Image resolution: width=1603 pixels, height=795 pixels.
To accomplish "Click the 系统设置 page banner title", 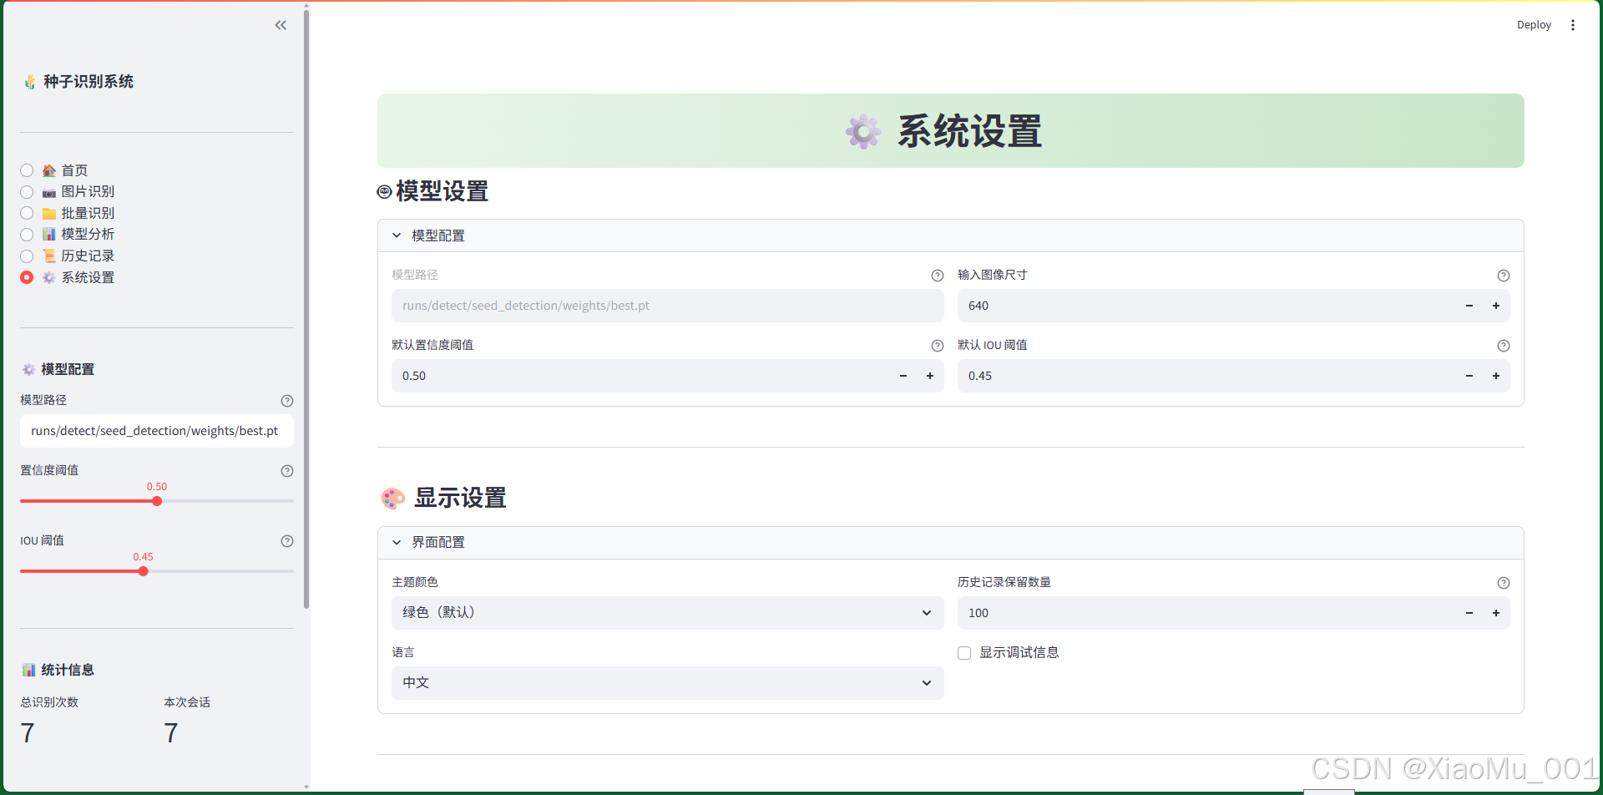I will click(x=969, y=131).
